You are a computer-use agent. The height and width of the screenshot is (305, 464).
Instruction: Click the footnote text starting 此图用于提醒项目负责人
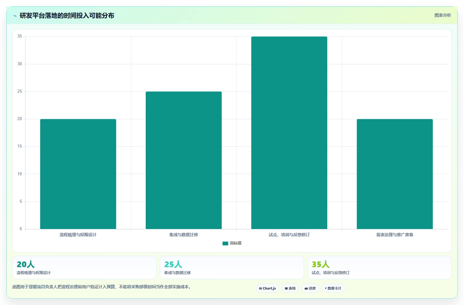(102, 287)
